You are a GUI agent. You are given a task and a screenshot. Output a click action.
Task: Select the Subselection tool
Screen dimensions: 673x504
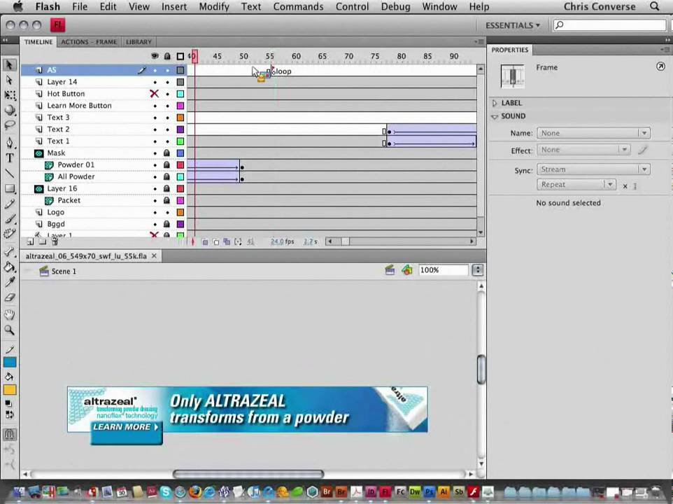coord(9,80)
